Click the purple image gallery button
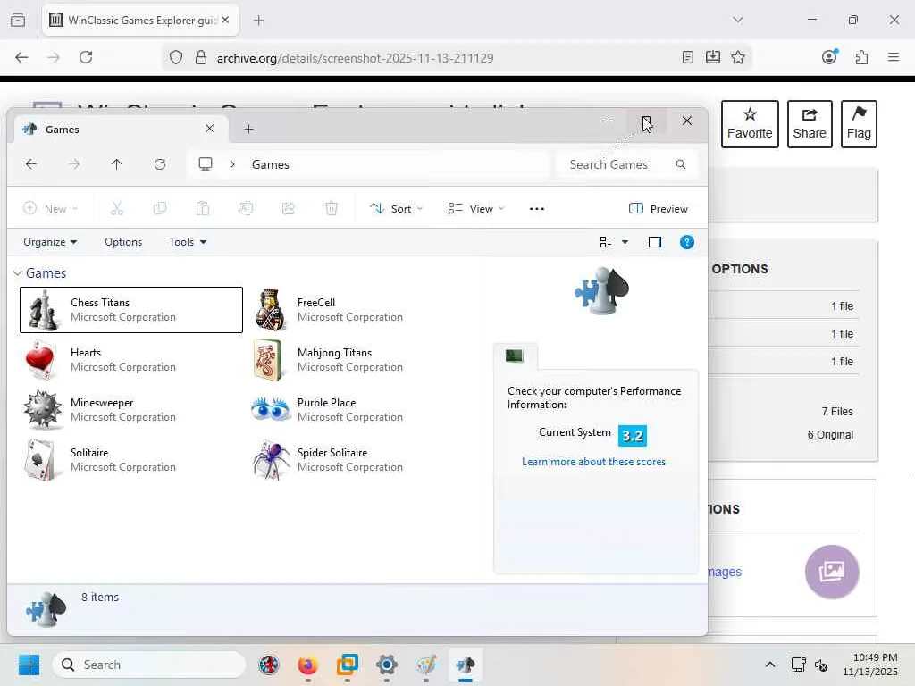This screenshot has width=915, height=686. [x=832, y=572]
